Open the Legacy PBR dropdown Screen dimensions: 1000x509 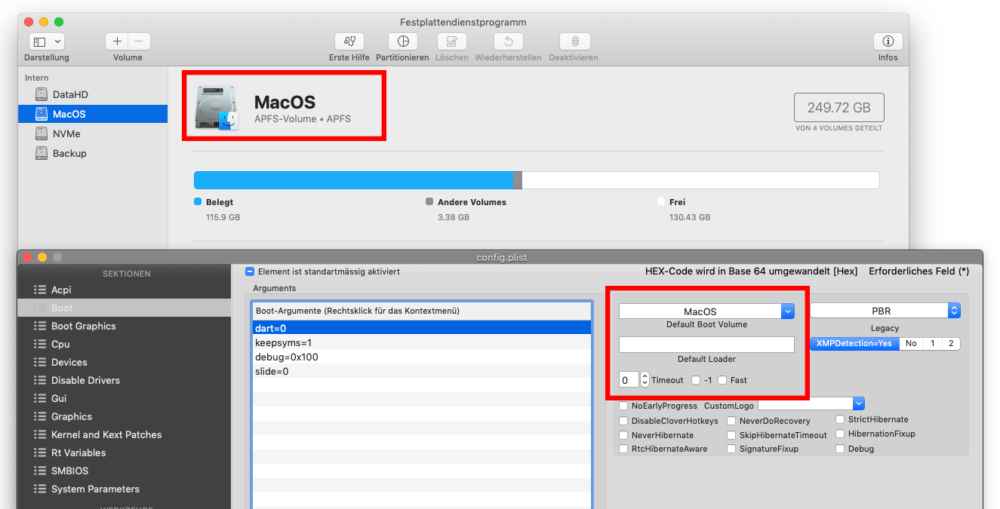tap(885, 311)
